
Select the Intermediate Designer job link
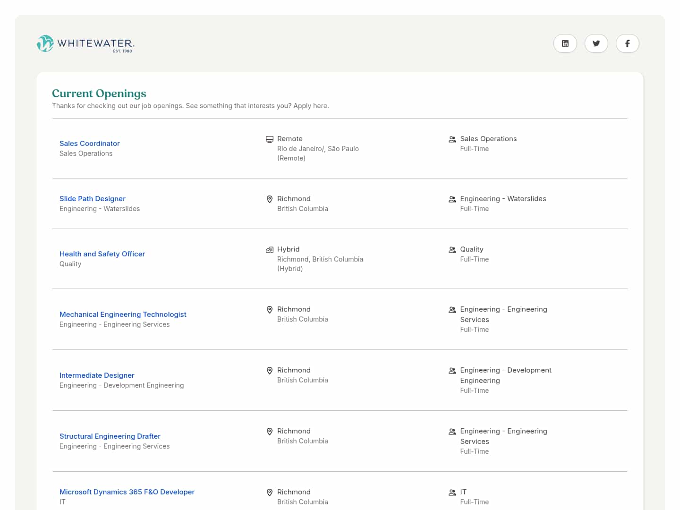click(x=97, y=375)
